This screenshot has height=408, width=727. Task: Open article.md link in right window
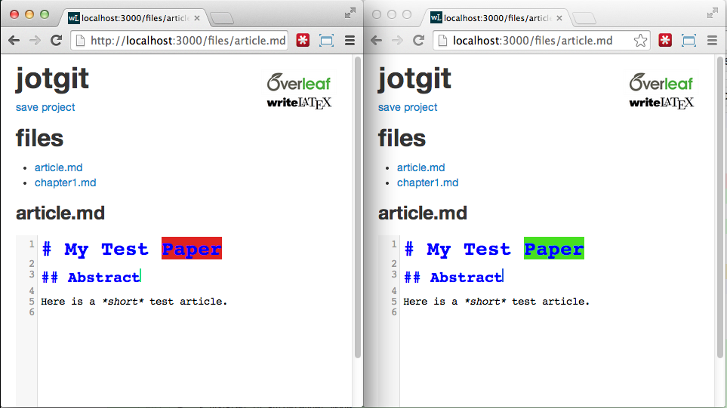point(420,167)
